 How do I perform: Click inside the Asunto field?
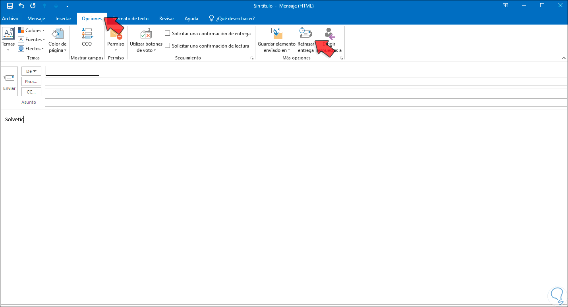(x=159, y=102)
